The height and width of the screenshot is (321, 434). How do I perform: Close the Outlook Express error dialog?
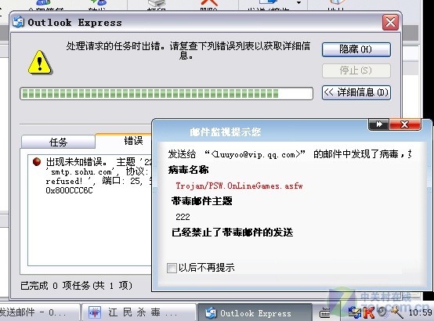click(390, 22)
